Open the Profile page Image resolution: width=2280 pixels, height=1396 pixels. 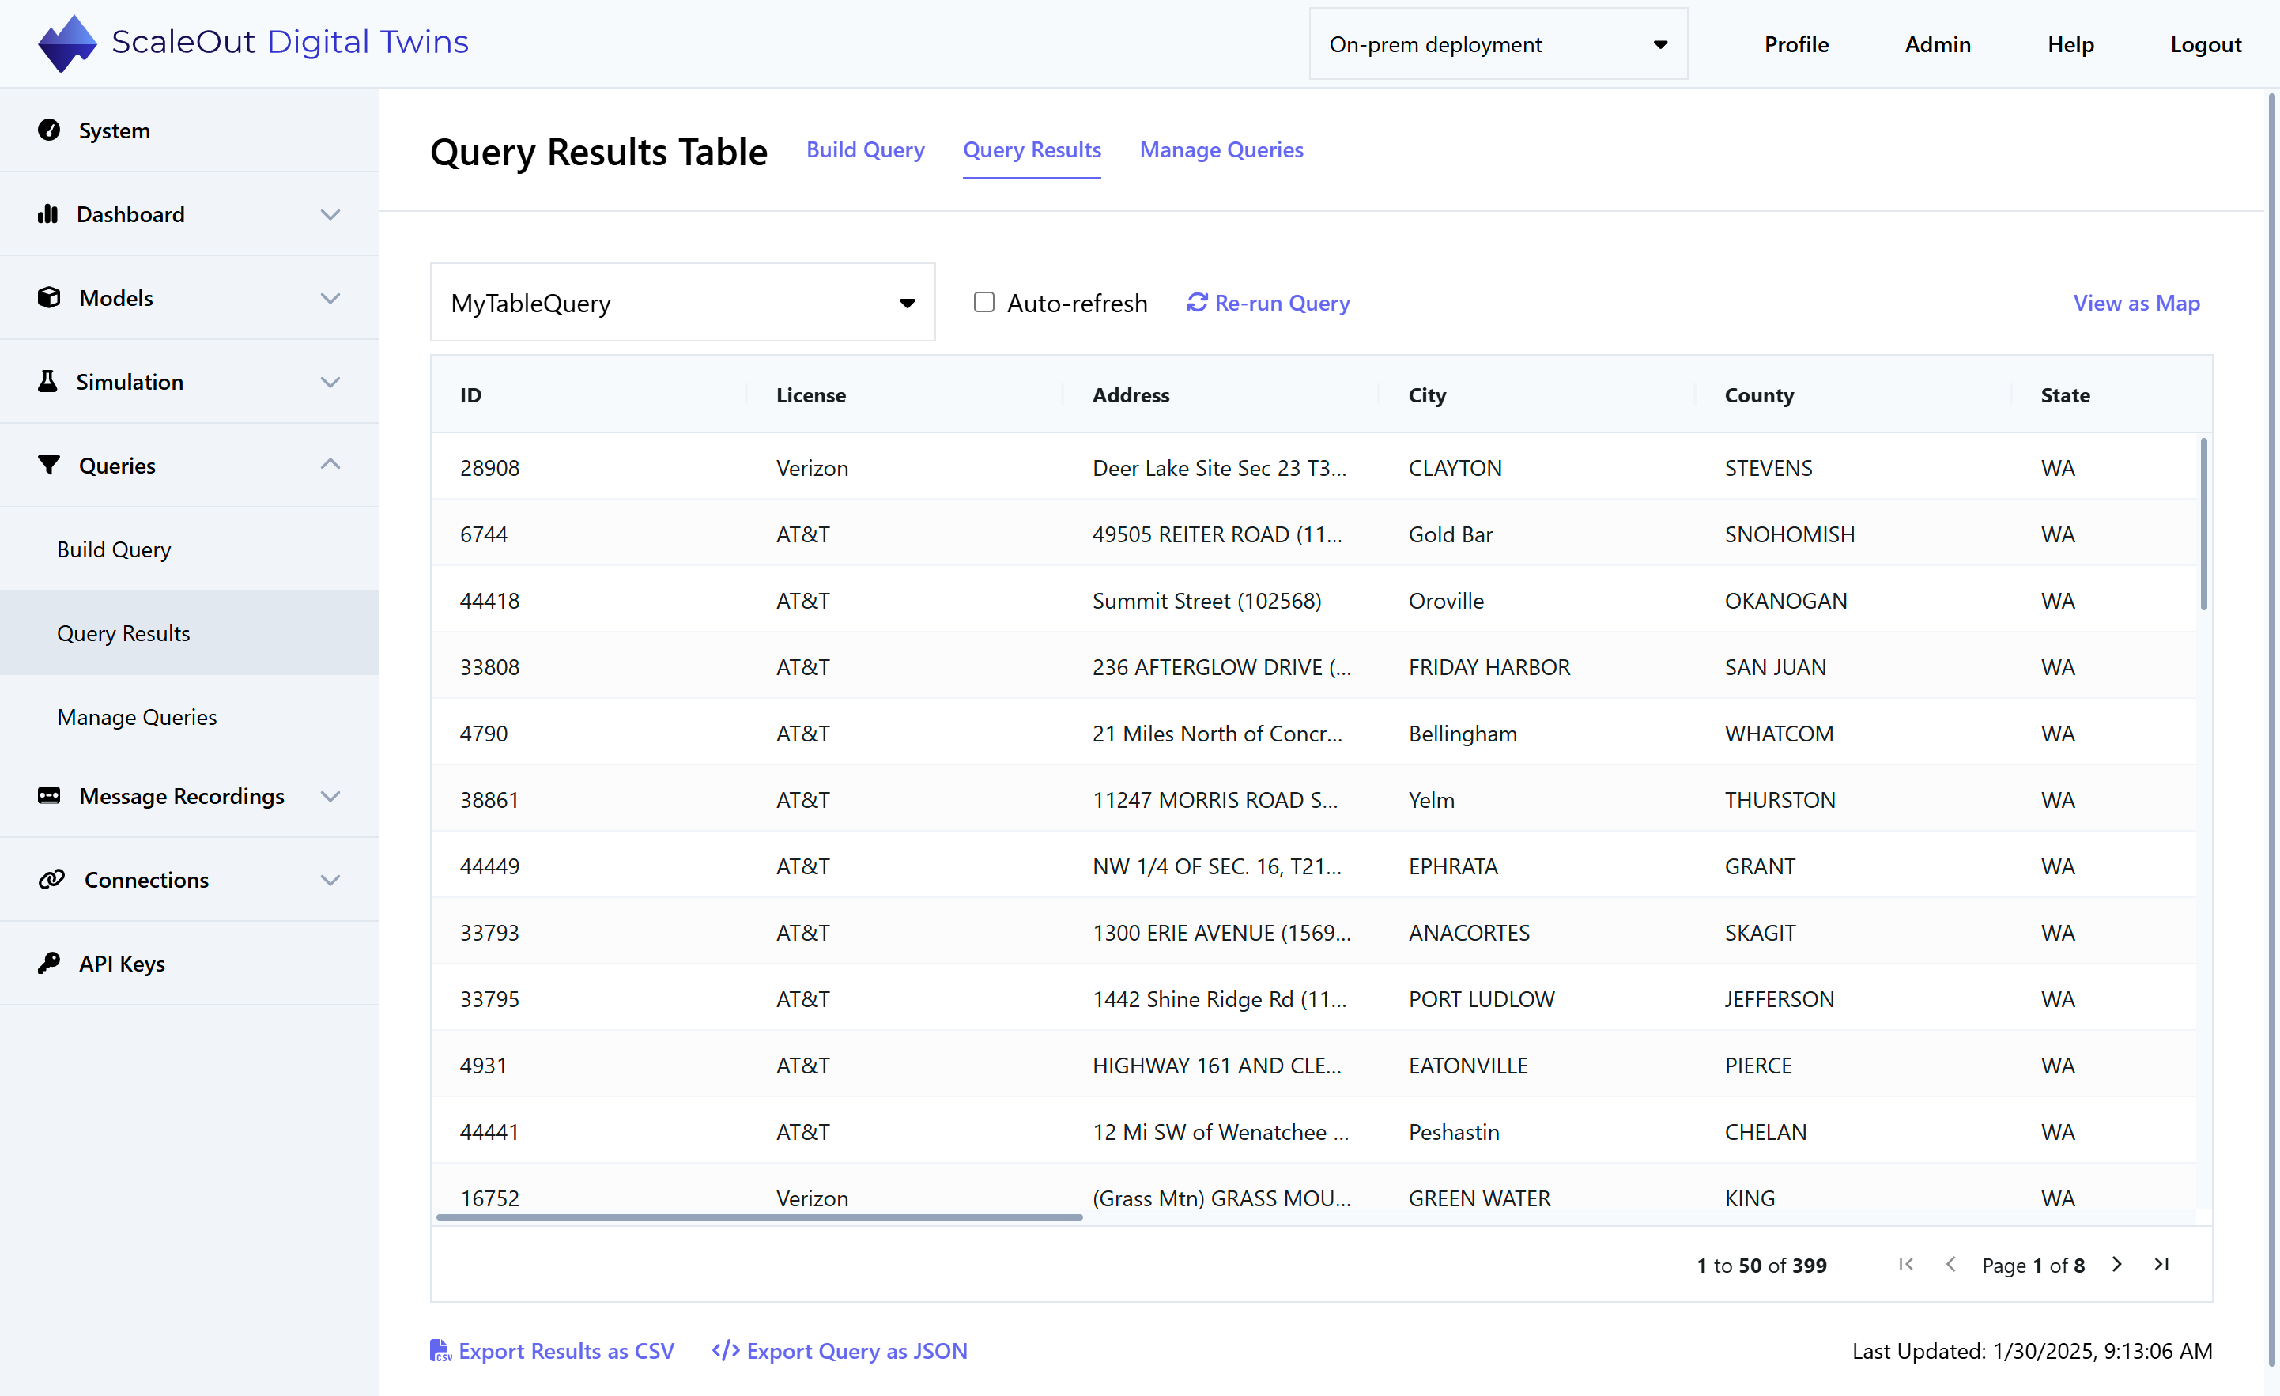(1796, 44)
